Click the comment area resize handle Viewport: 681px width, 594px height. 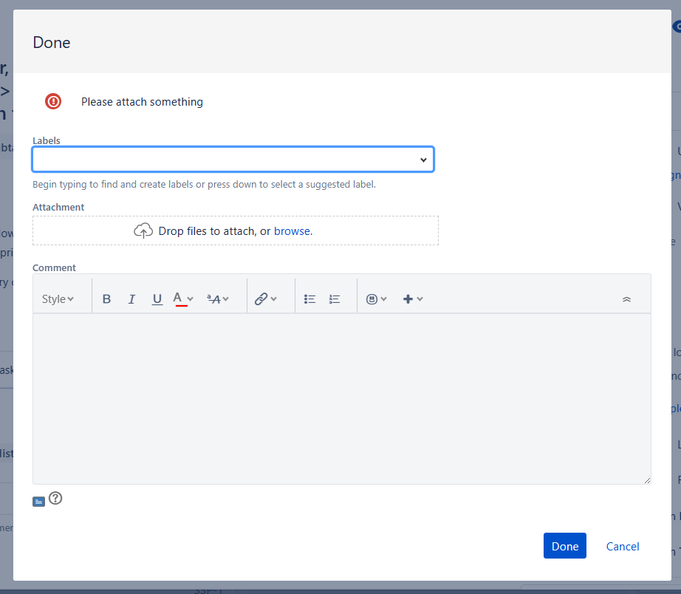pos(647,480)
